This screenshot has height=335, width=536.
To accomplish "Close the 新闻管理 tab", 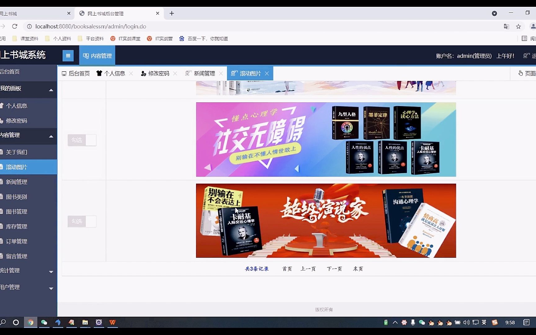I will [221, 74].
